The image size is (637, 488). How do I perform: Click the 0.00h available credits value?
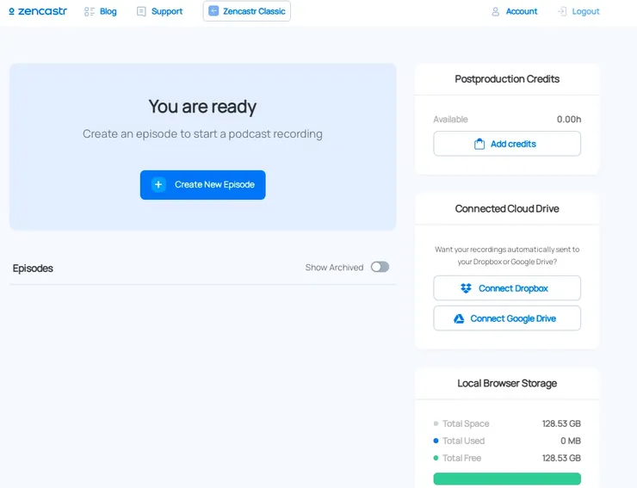point(569,120)
